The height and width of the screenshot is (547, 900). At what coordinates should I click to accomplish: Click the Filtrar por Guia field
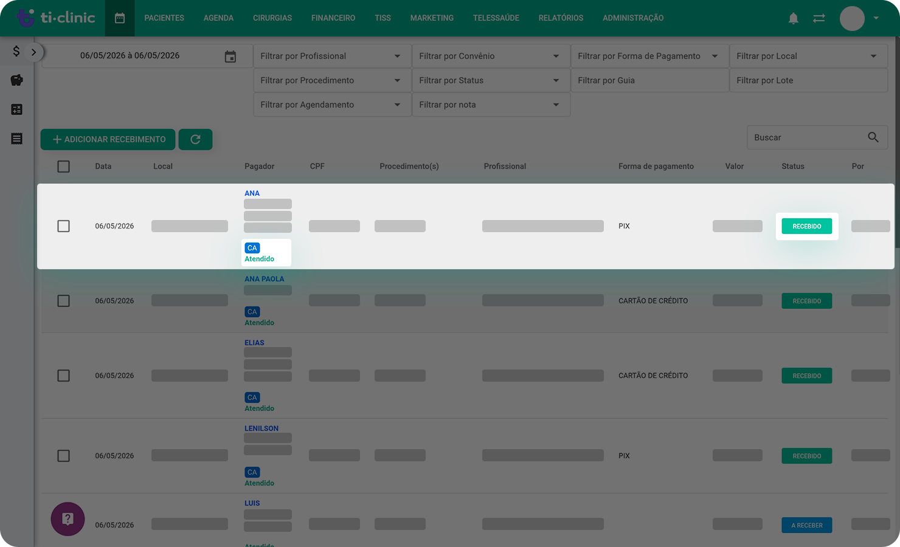(649, 80)
